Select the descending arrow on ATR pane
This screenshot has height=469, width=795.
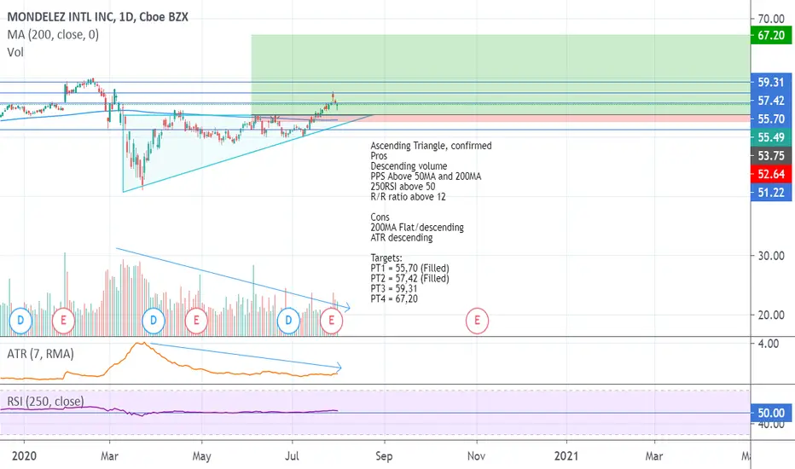tap(246, 356)
